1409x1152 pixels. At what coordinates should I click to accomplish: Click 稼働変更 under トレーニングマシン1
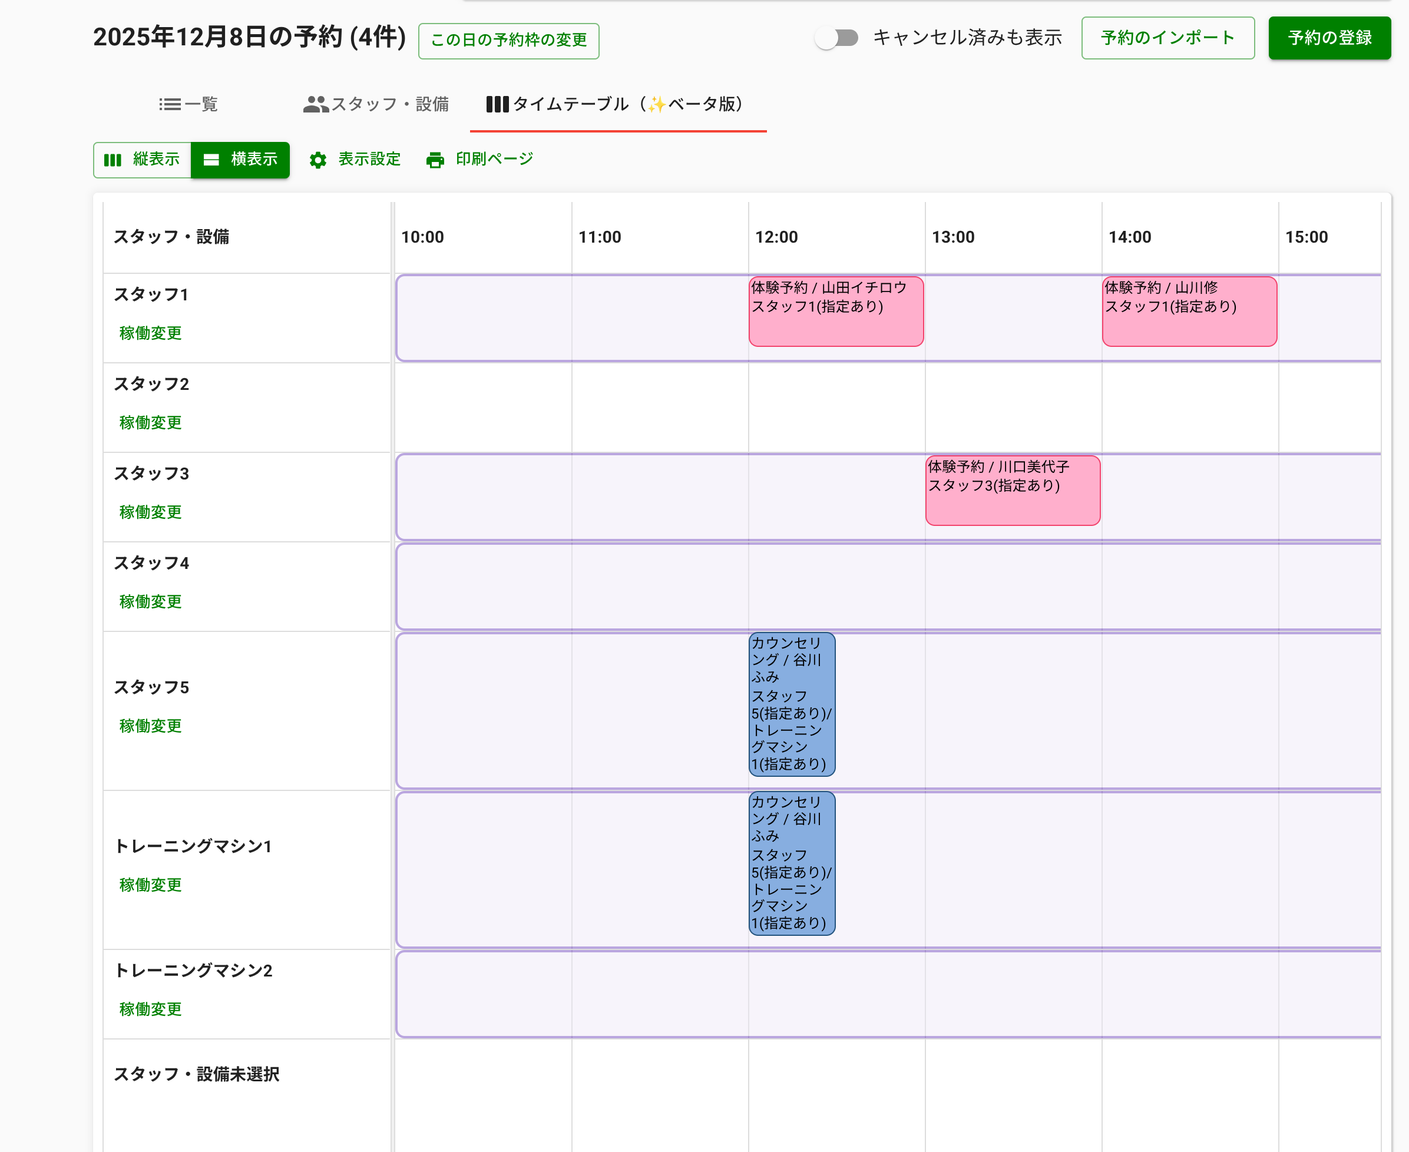[x=151, y=885]
